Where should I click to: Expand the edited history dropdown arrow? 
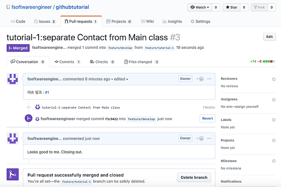(x=127, y=79)
